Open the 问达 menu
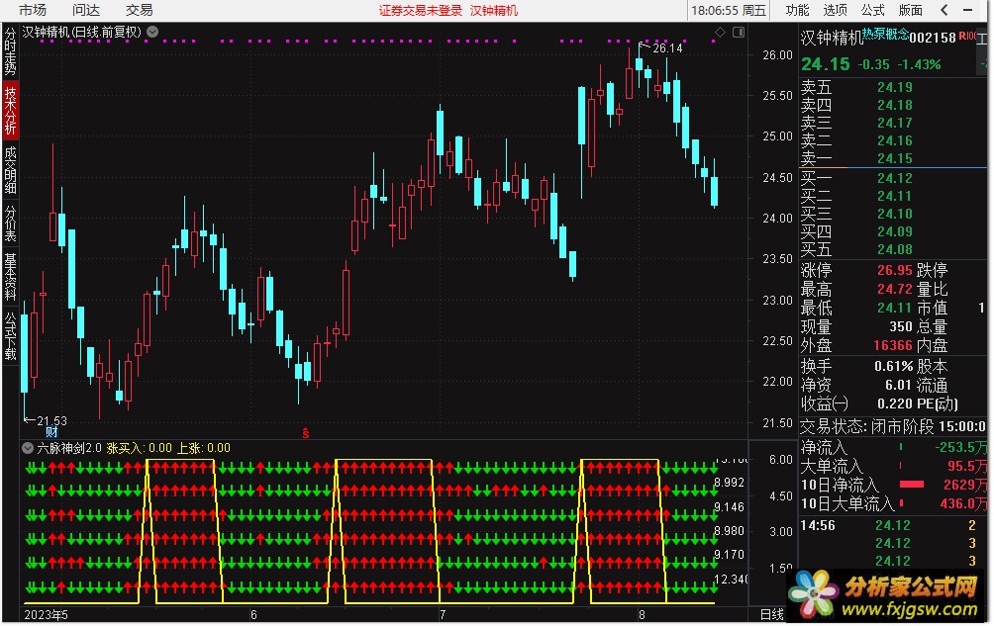The height and width of the screenshot is (626, 994). click(85, 10)
